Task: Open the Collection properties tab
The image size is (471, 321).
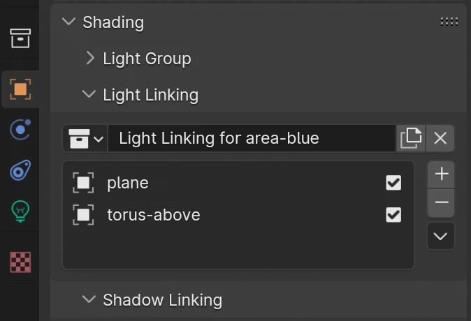Action: [x=20, y=38]
